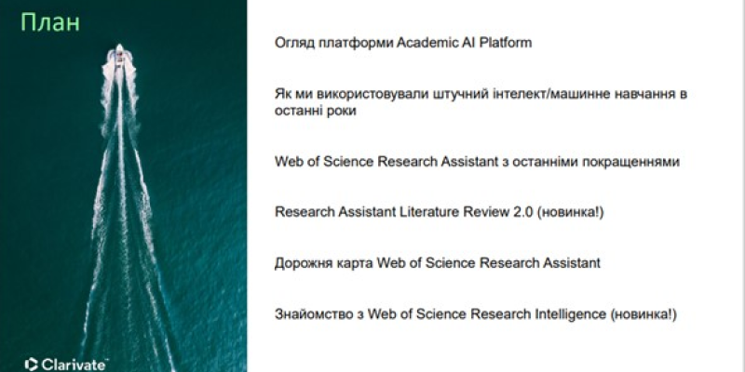Click 'Огляд платформи Academic AI Platform' line
The image size is (745, 372).
(403, 43)
